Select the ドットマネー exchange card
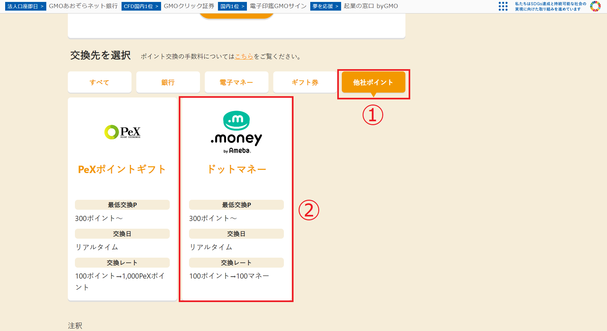This screenshot has height=331, width=607. point(237,199)
